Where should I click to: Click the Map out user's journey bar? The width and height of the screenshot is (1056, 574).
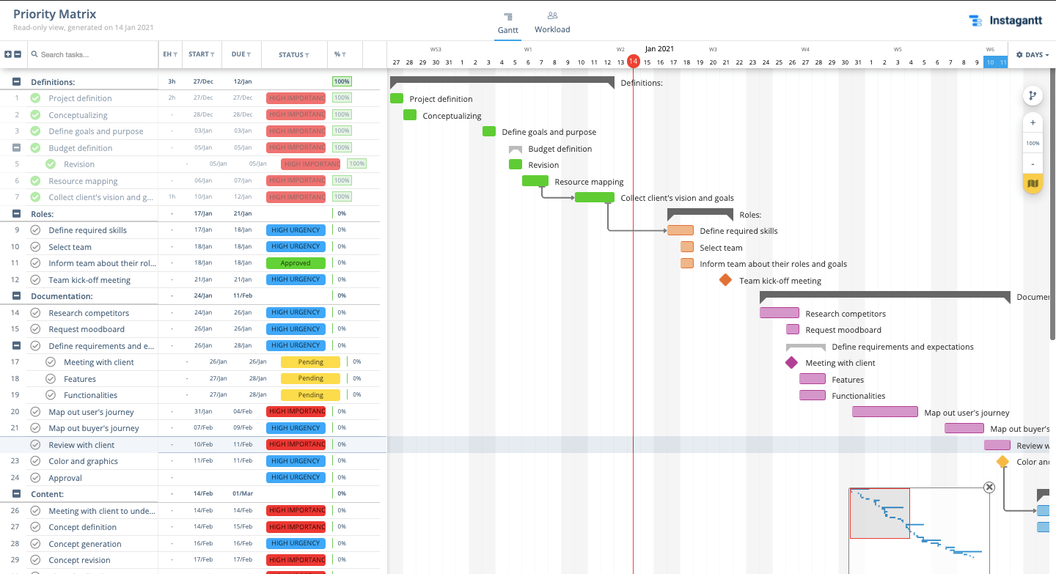click(884, 412)
